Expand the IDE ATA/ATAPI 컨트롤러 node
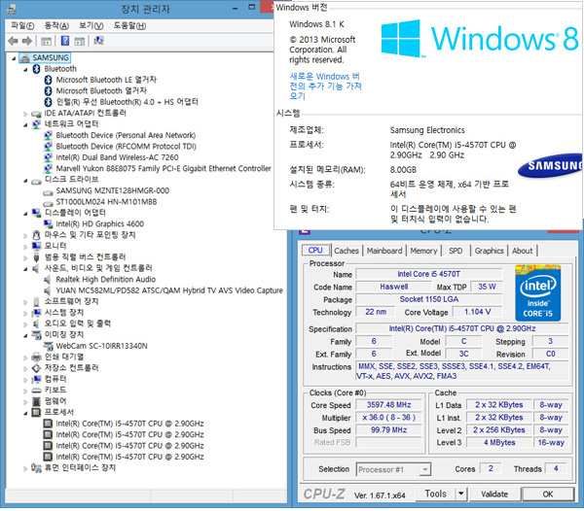 [x=25, y=114]
